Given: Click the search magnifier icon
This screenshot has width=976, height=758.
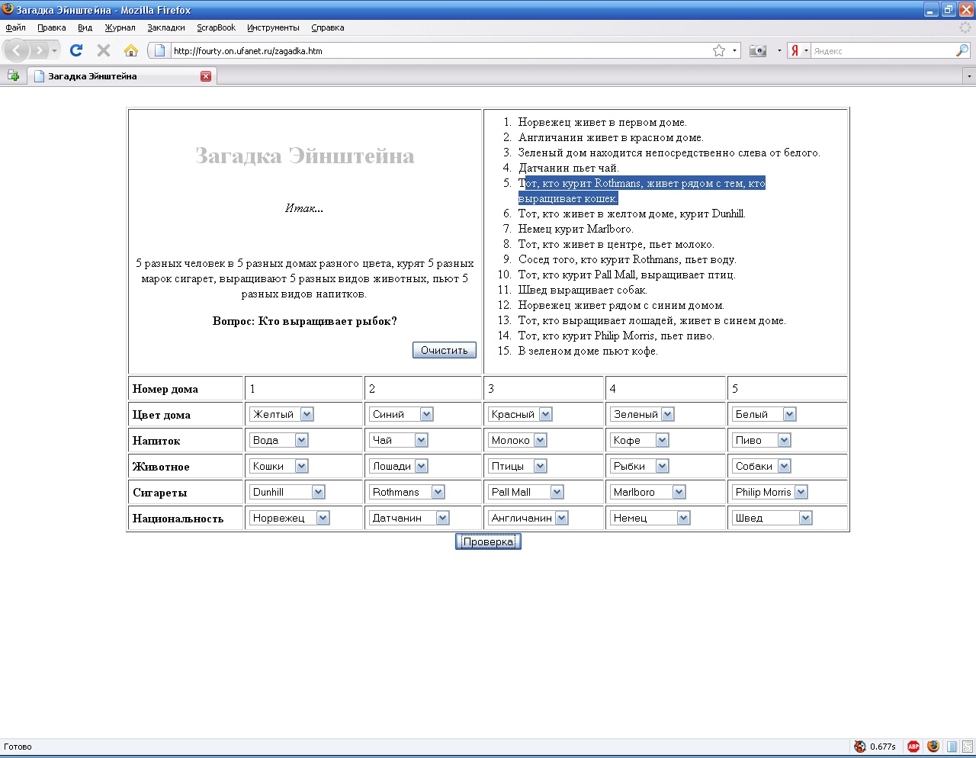Looking at the screenshot, I should coord(962,50).
